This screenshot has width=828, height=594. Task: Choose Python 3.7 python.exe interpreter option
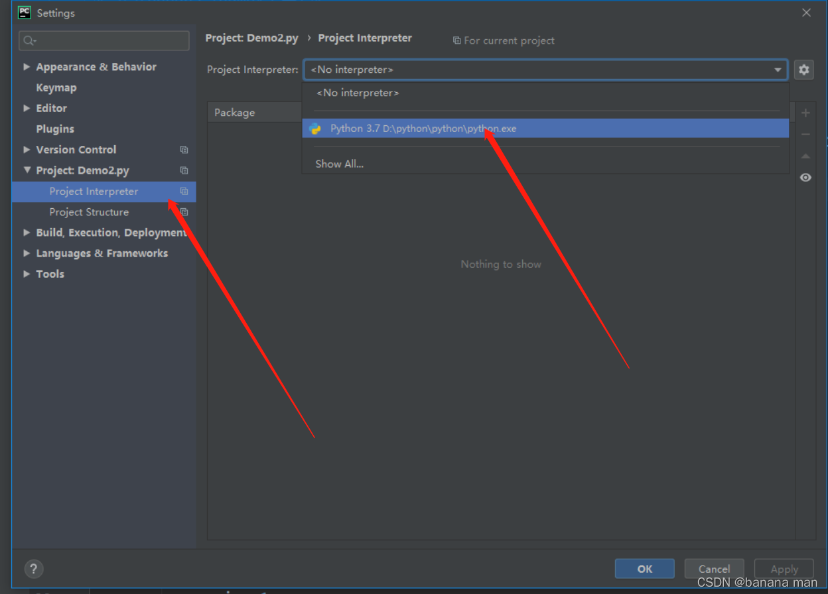pyautogui.click(x=545, y=129)
